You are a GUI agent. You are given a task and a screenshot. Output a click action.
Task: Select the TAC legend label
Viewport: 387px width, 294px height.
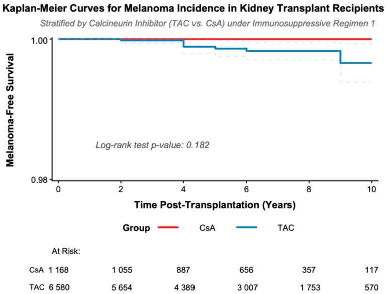[x=286, y=228]
